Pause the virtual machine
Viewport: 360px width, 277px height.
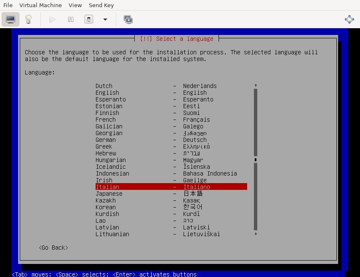(71, 19)
